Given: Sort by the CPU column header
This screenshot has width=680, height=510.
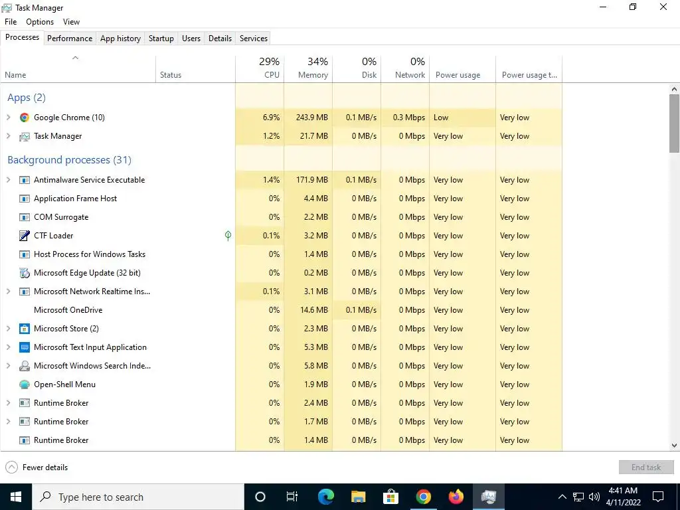Looking at the screenshot, I should [x=260, y=68].
